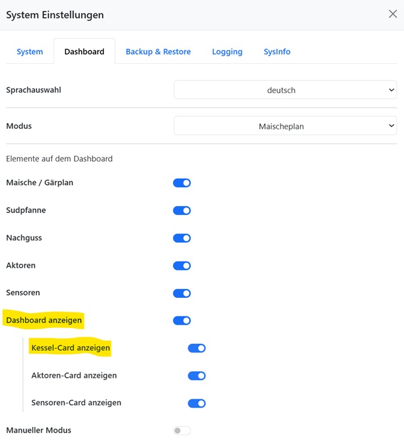Close the System Einstellungen dialog
404x444 pixels.
pos(393,14)
